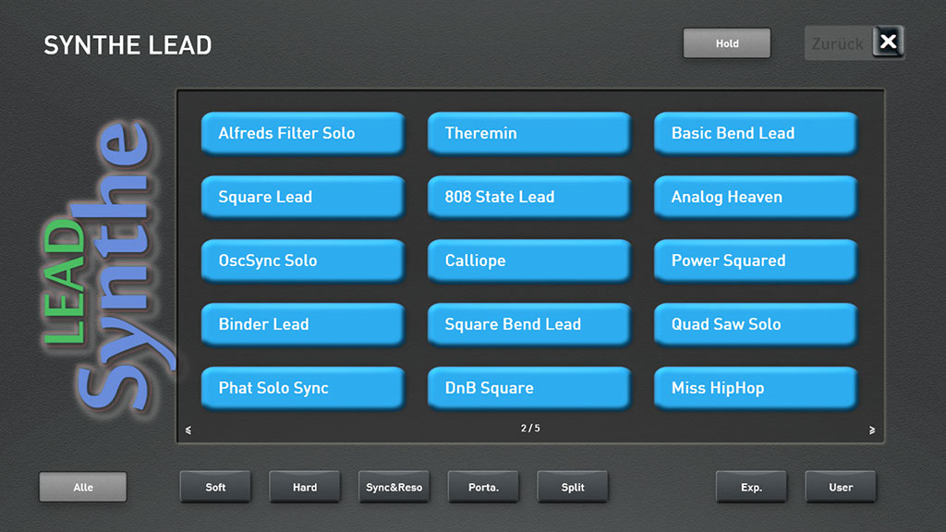Filter sounds by Soft category
946x532 pixels.
(215, 487)
